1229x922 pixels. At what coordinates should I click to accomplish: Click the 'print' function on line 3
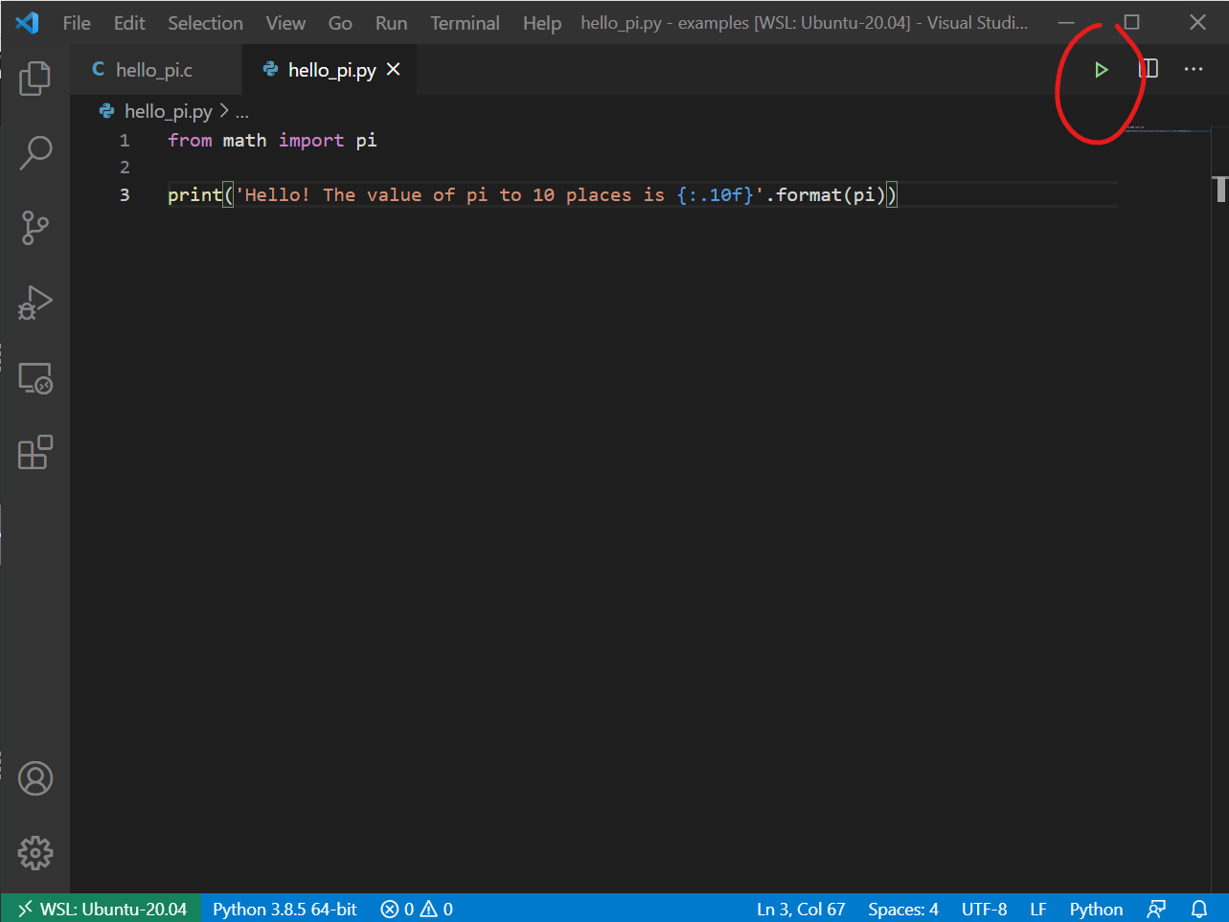(195, 194)
